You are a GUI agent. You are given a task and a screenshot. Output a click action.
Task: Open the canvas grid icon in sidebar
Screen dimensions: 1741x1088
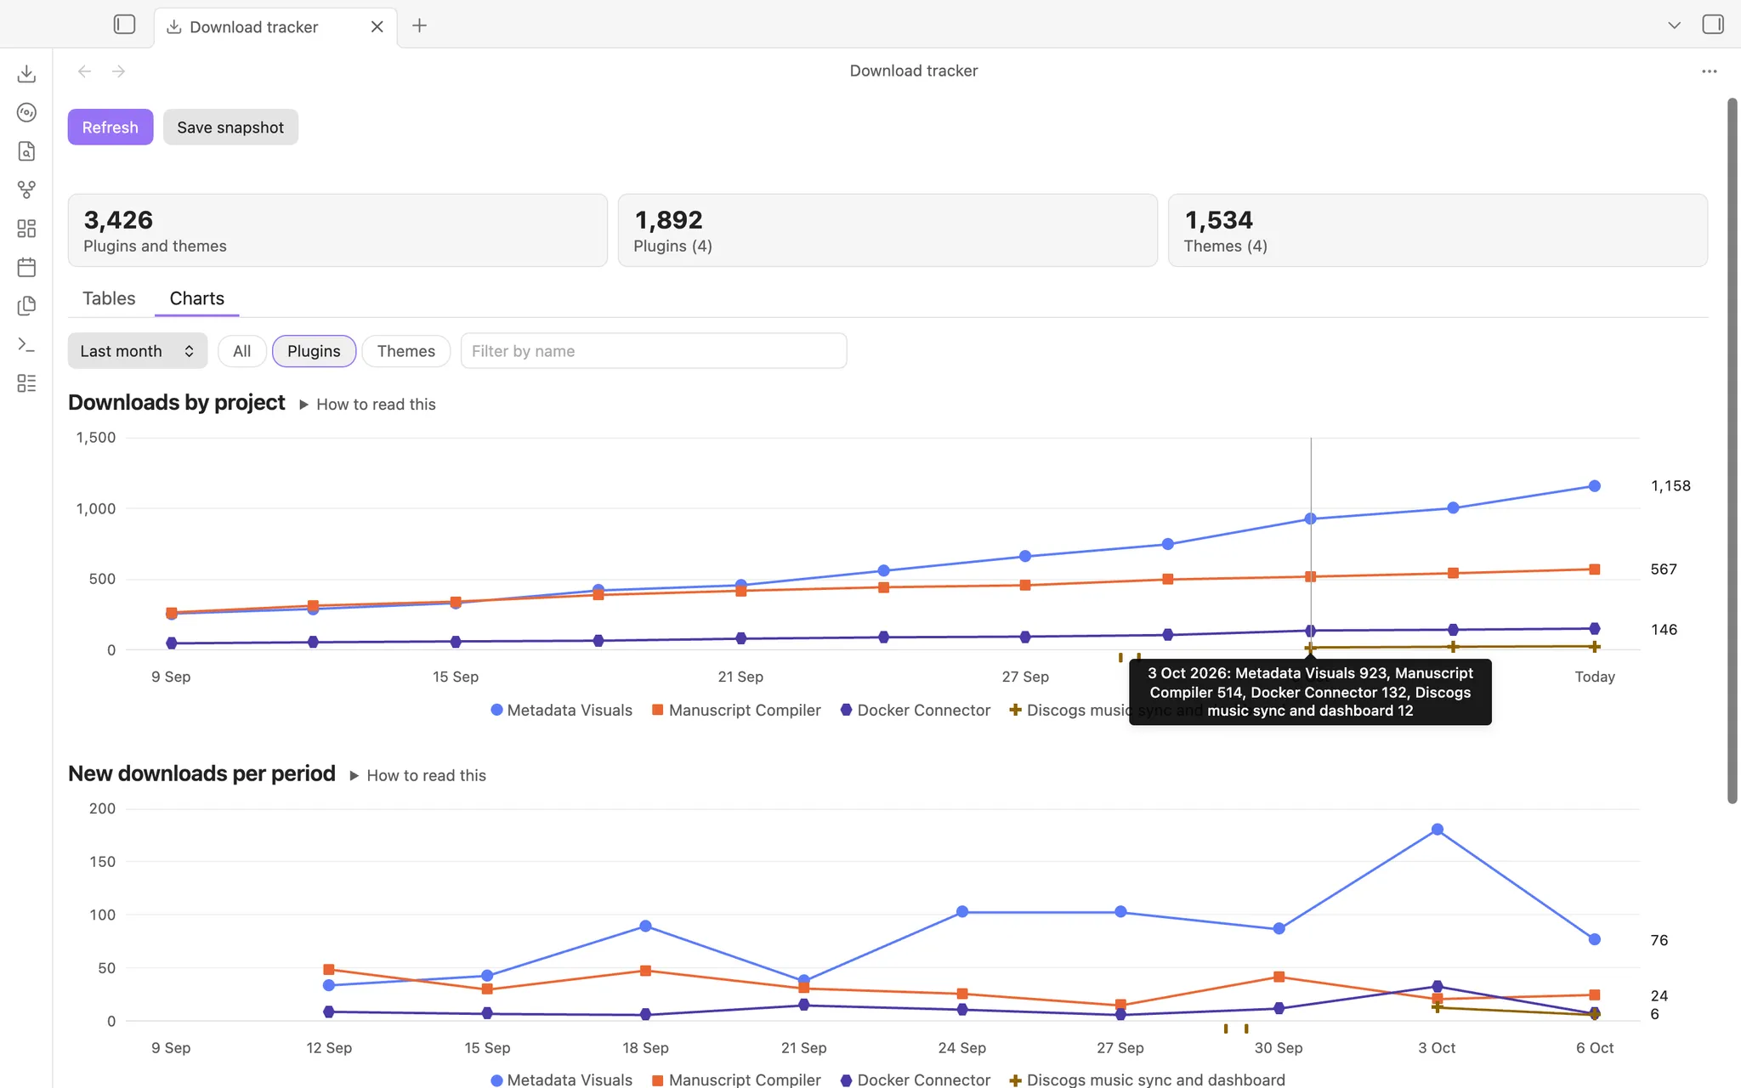[x=26, y=229]
